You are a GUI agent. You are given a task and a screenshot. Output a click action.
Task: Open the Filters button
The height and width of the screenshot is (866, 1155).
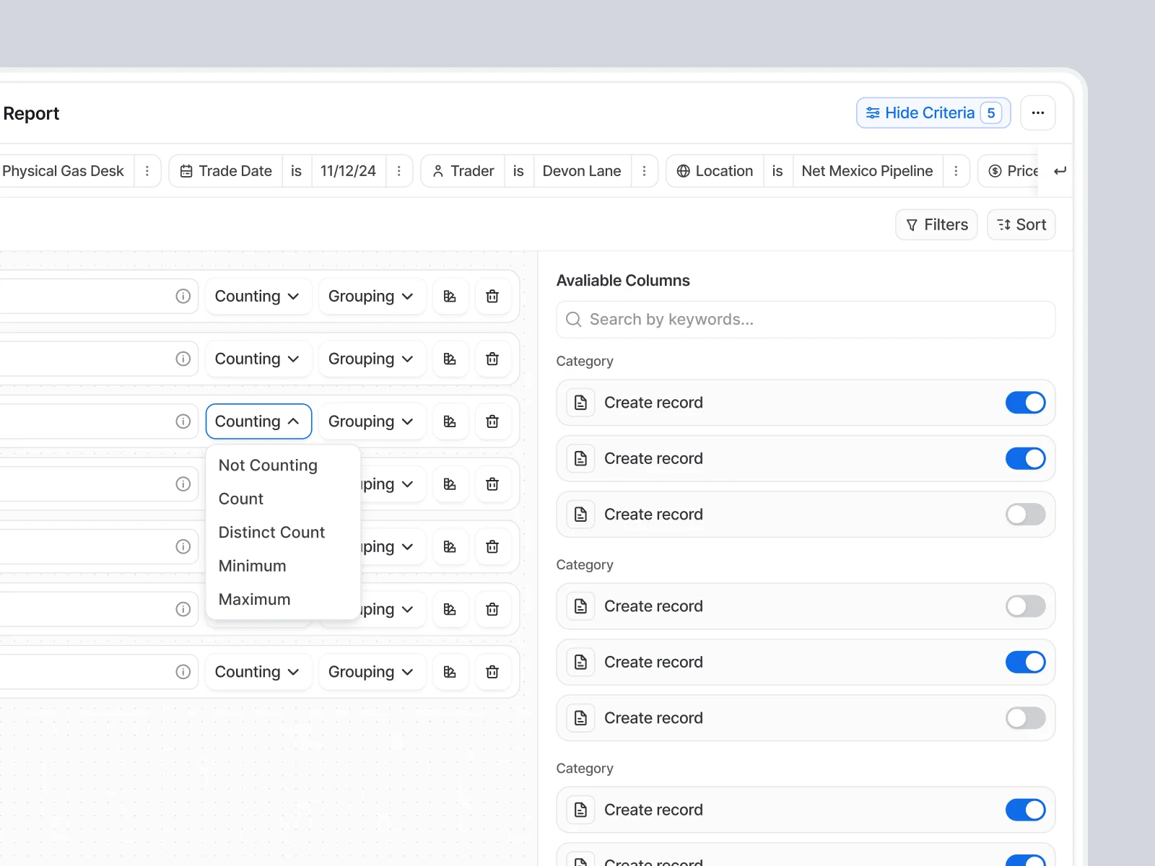tap(936, 224)
